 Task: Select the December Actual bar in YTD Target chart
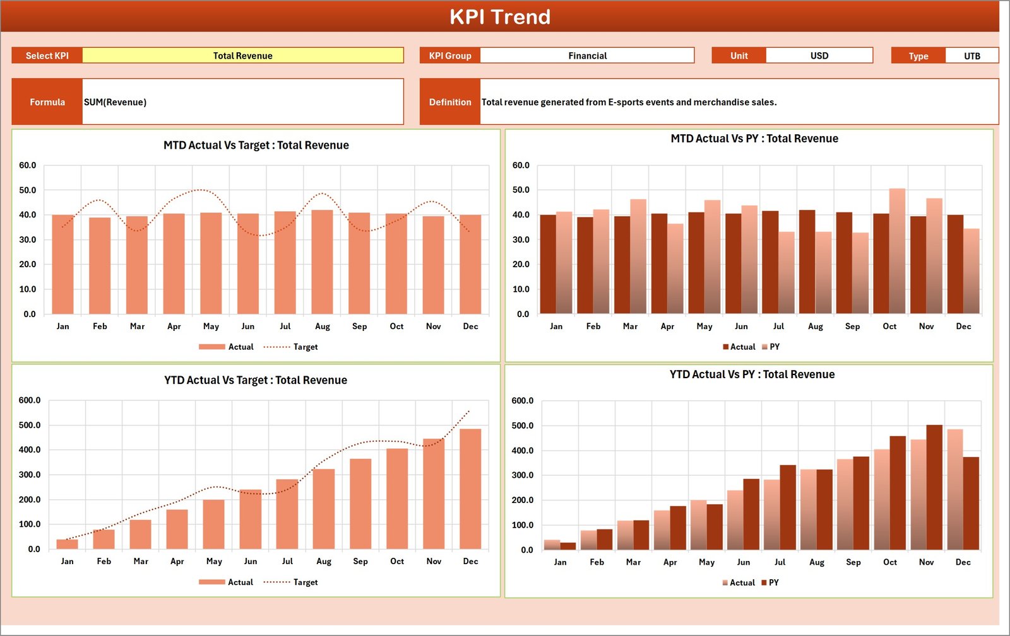click(x=471, y=492)
